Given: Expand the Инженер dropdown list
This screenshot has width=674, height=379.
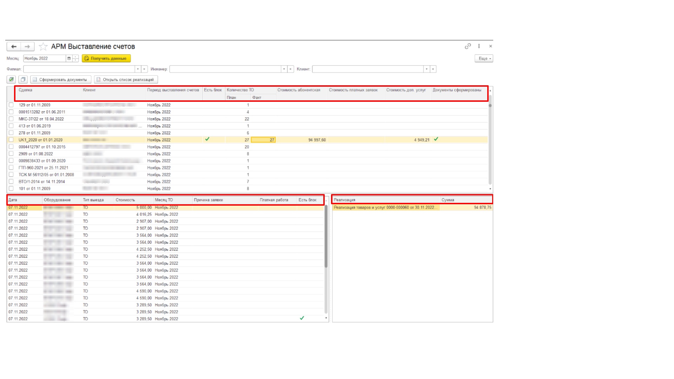Looking at the screenshot, I should (284, 69).
